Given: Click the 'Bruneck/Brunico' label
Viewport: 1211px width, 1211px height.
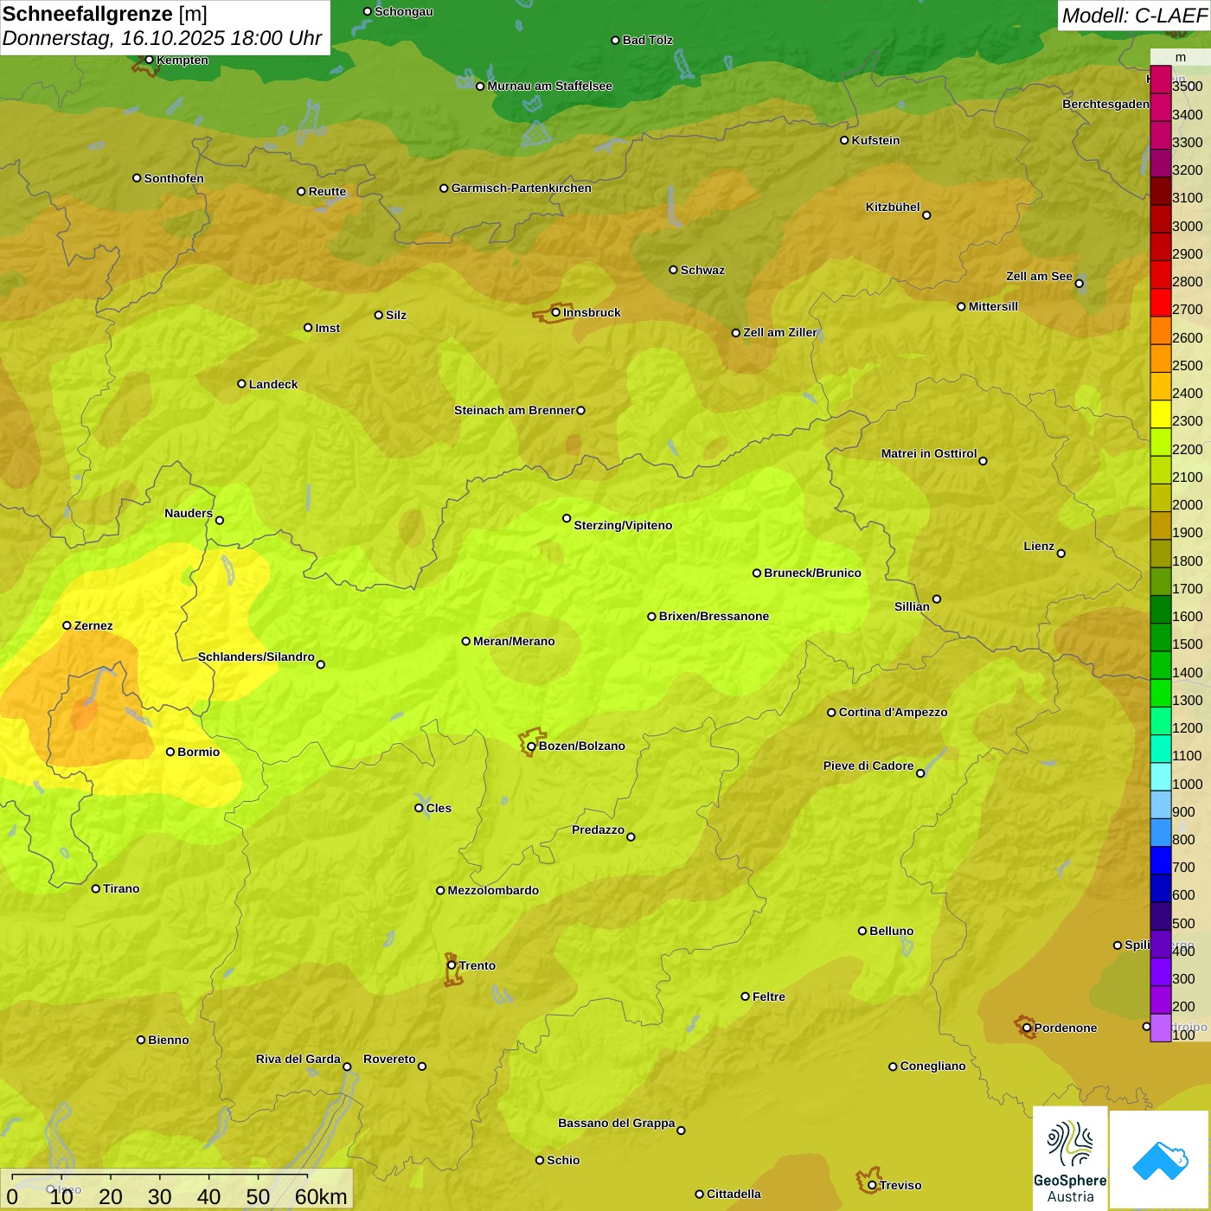Looking at the screenshot, I should [x=812, y=573].
